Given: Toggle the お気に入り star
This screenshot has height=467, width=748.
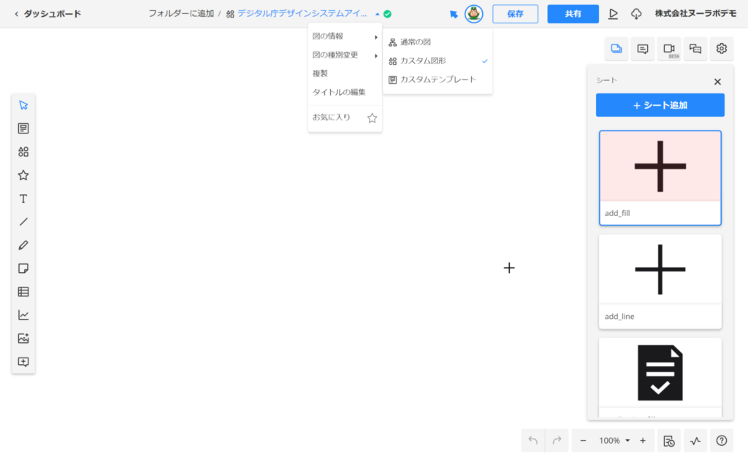Looking at the screenshot, I should coord(372,117).
